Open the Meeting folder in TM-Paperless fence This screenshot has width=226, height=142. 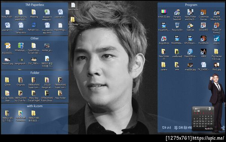pyautogui.click(x=34, y=14)
